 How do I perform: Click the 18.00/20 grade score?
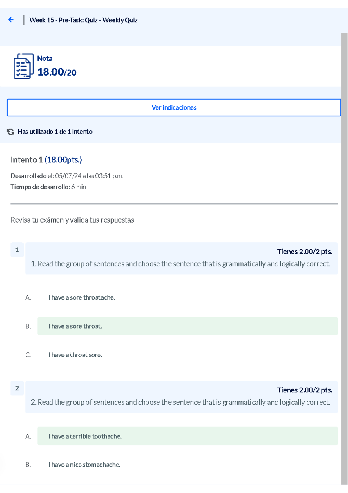[56, 72]
